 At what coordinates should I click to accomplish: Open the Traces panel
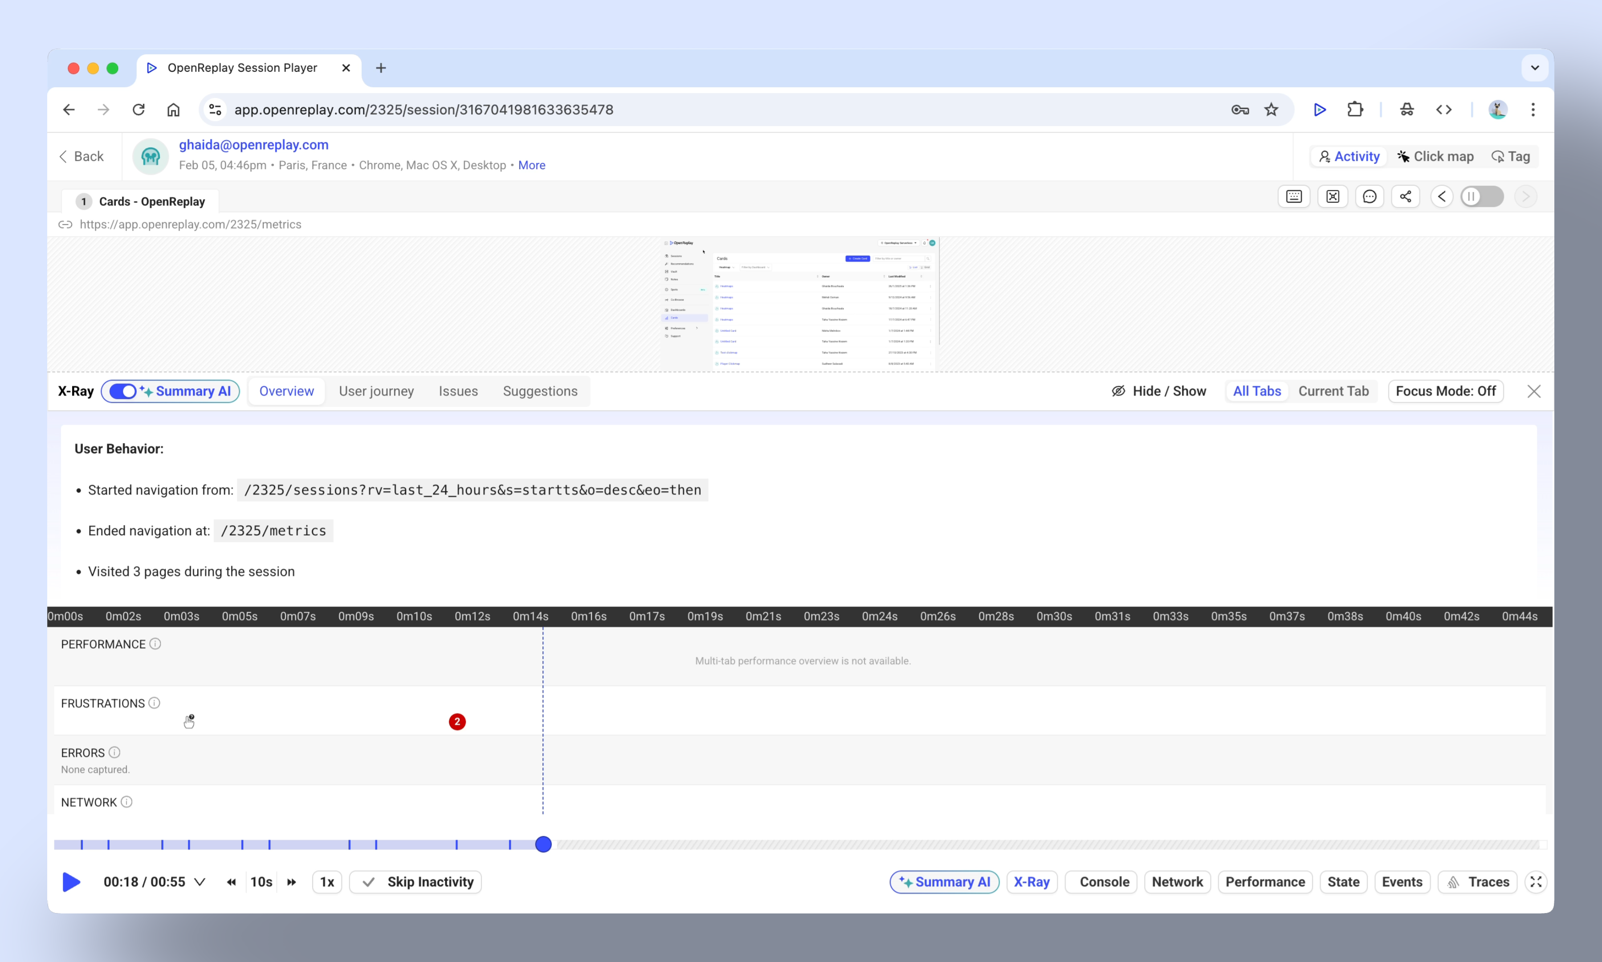(1478, 882)
